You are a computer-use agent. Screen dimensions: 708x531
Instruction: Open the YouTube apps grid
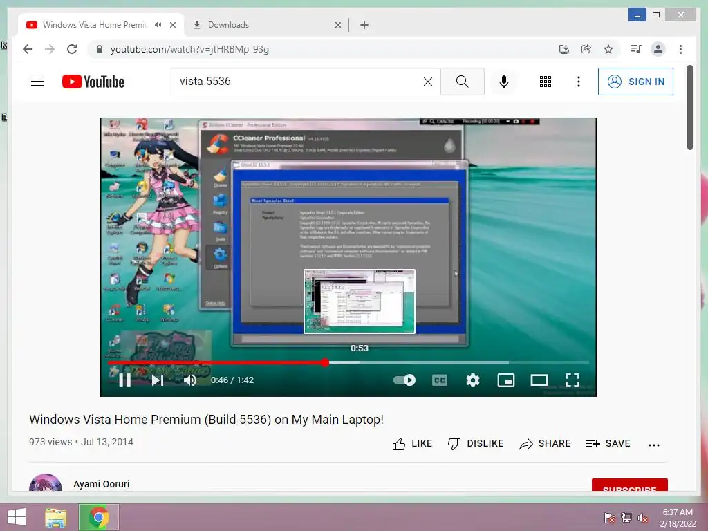click(546, 82)
